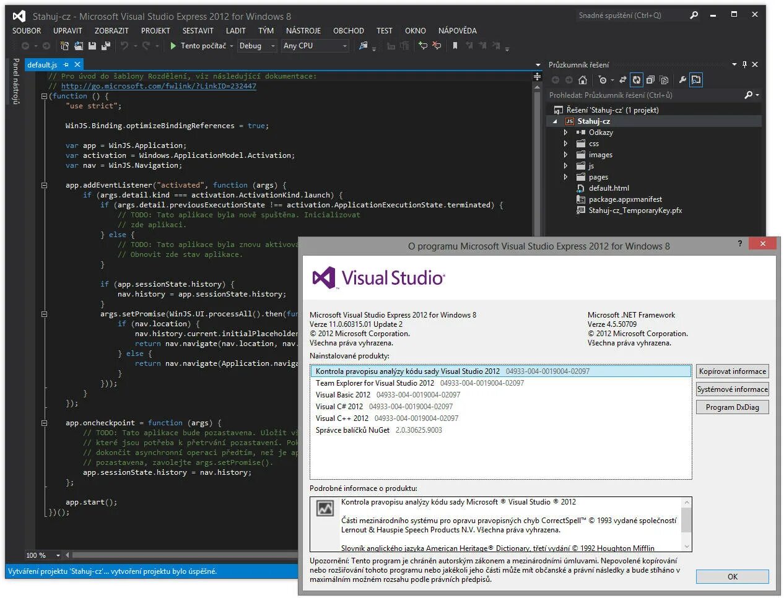Click the wrench Properties icon
Viewport: 784px width, 598px height.
point(682,80)
